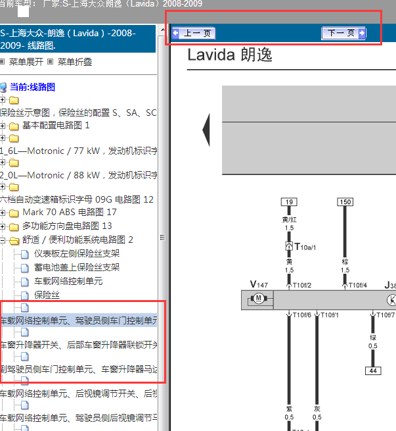This screenshot has width=396, height=431.
Task: Click reference box 19 in diagram
Action: pos(289,202)
